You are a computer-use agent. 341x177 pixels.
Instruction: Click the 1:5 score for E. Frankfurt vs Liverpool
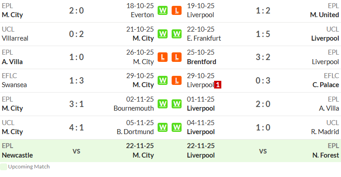pyautogui.click(x=263, y=34)
